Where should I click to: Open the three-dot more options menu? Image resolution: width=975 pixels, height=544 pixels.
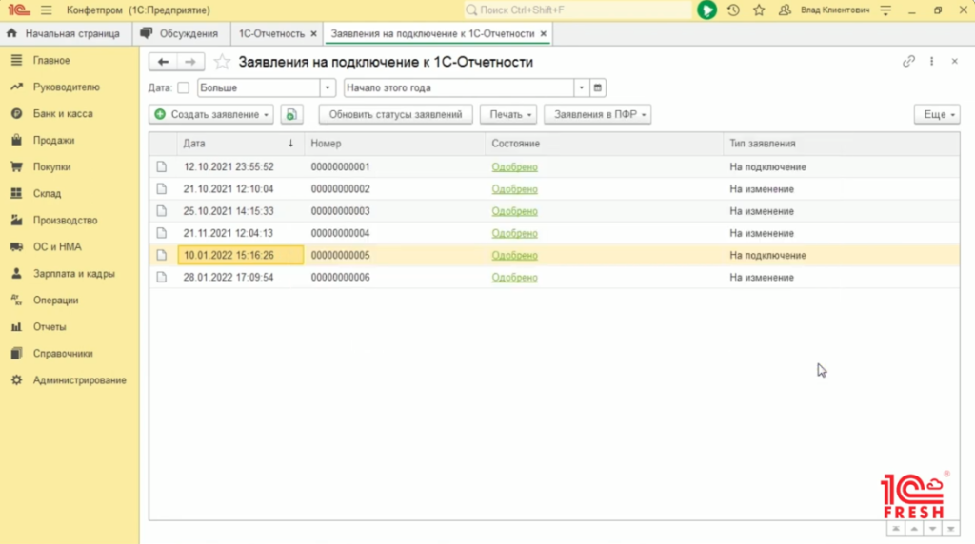tap(931, 61)
